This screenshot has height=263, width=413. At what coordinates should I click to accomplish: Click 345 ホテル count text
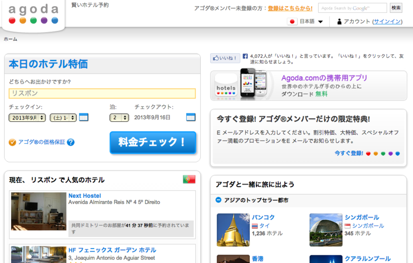coord(357,234)
